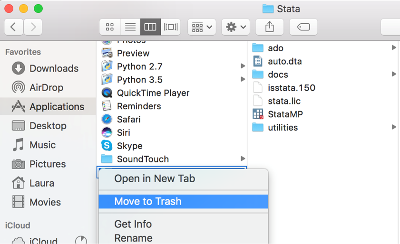Switch to icon view
The image size is (400, 244).
[110, 27]
